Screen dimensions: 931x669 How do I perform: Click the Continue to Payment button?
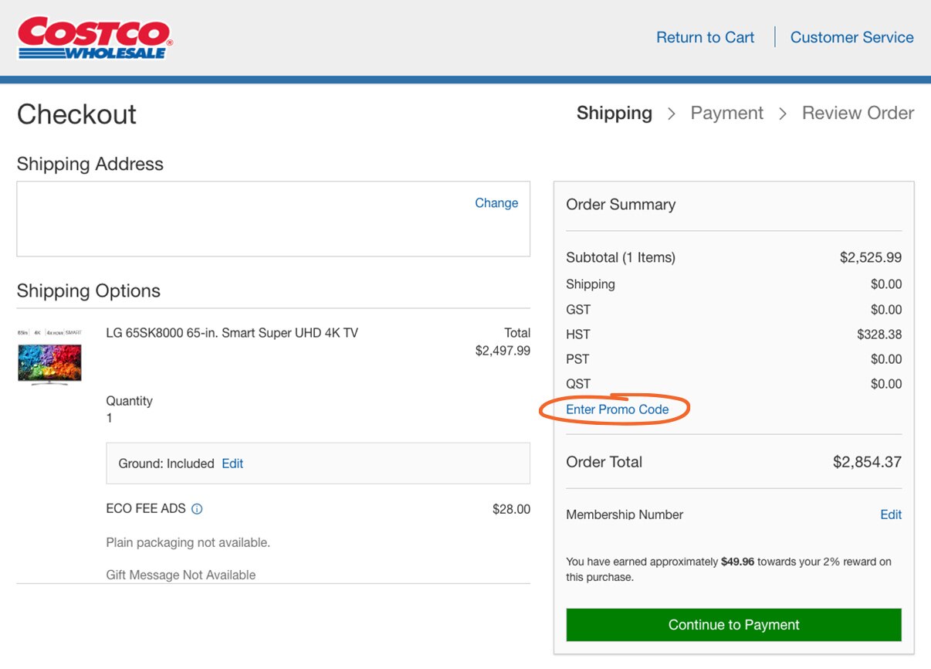tap(733, 625)
